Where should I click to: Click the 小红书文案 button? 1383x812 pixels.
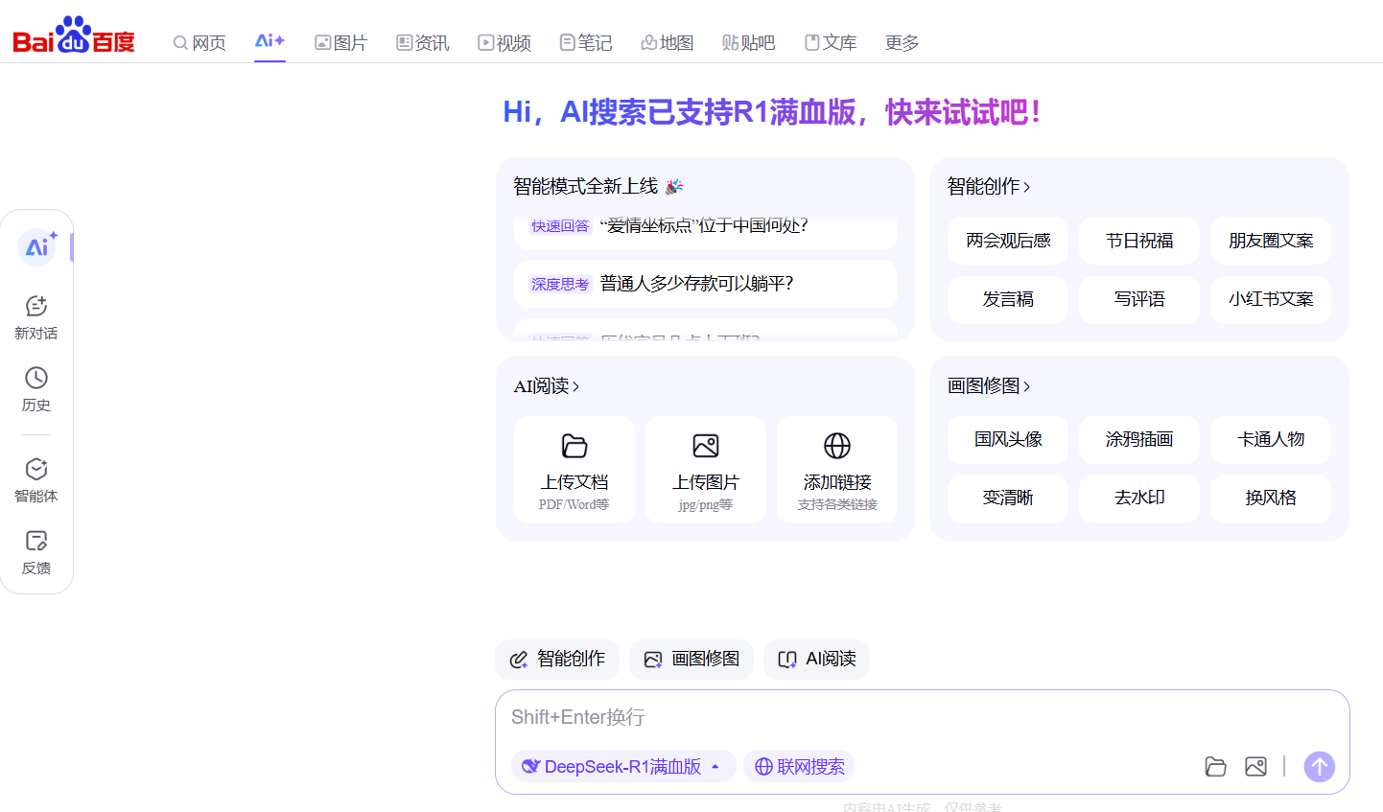(x=1271, y=299)
